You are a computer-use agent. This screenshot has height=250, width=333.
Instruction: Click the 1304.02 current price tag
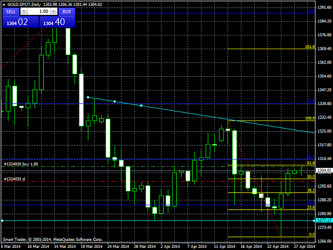[324, 170]
